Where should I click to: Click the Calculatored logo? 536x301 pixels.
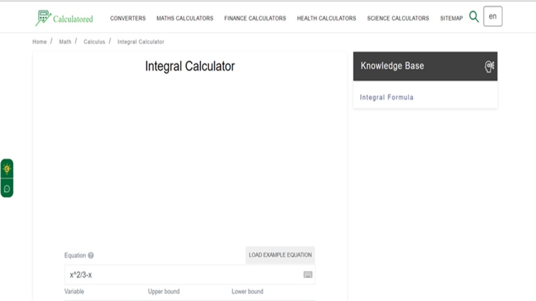[x=64, y=18]
